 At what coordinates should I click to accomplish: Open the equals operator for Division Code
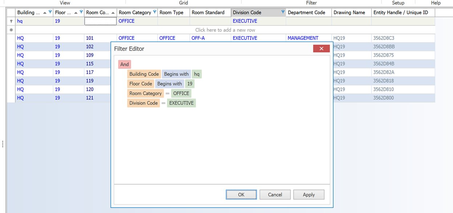[x=164, y=103]
